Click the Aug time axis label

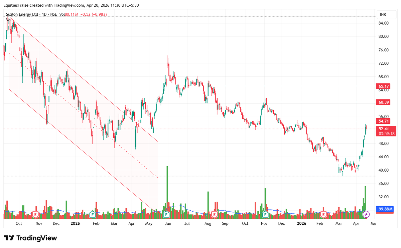pos(208,223)
